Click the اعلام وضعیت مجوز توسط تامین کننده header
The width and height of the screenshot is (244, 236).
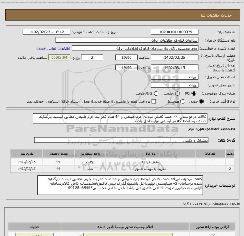click(125, 227)
